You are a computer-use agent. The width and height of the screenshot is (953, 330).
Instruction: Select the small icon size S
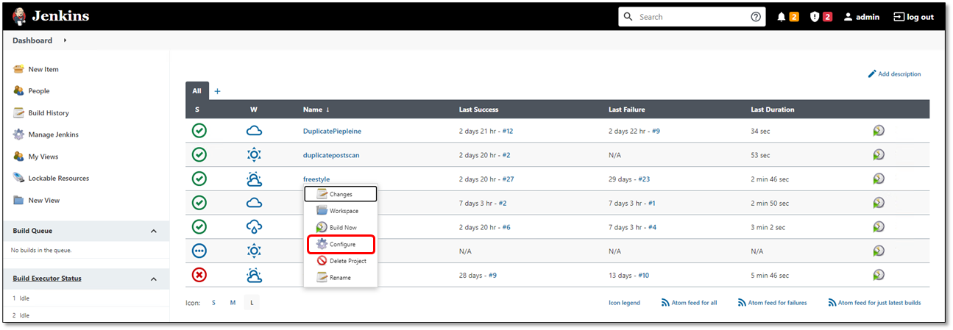point(214,303)
